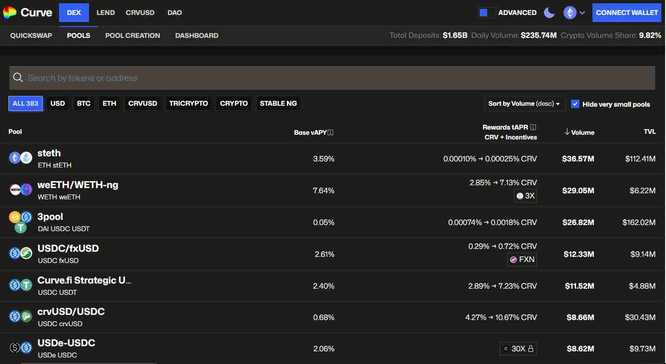This screenshot has width=666, height=364.
Task: Filter pools by CRYPTO chip
Action: coord(234,103)
